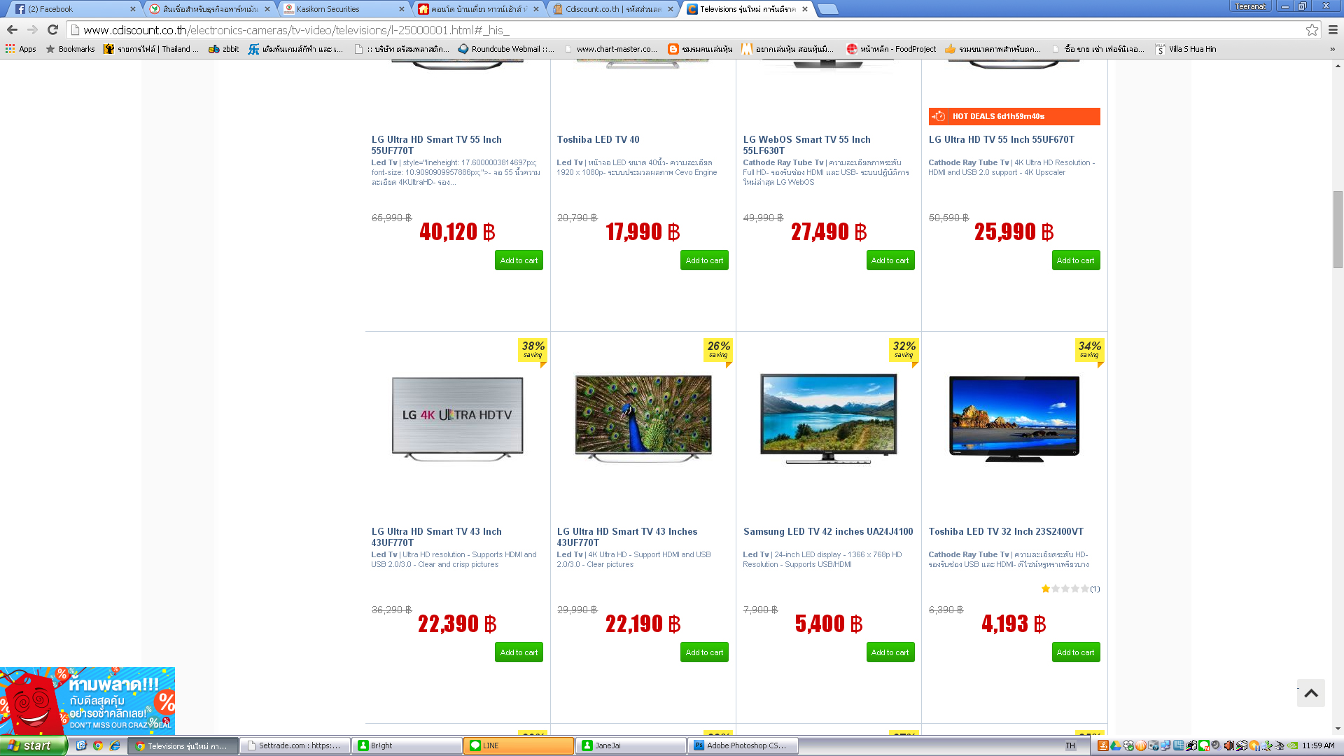Viewport: 1344px width, 756px height.
Task: Click the HOT DEALS countdown banner
Action: pos(1014,116)
